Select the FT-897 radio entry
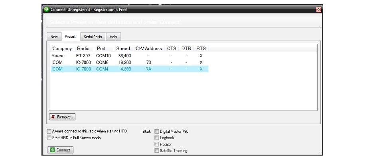Viewport: 383px width, 159px height. coord(83,56)
